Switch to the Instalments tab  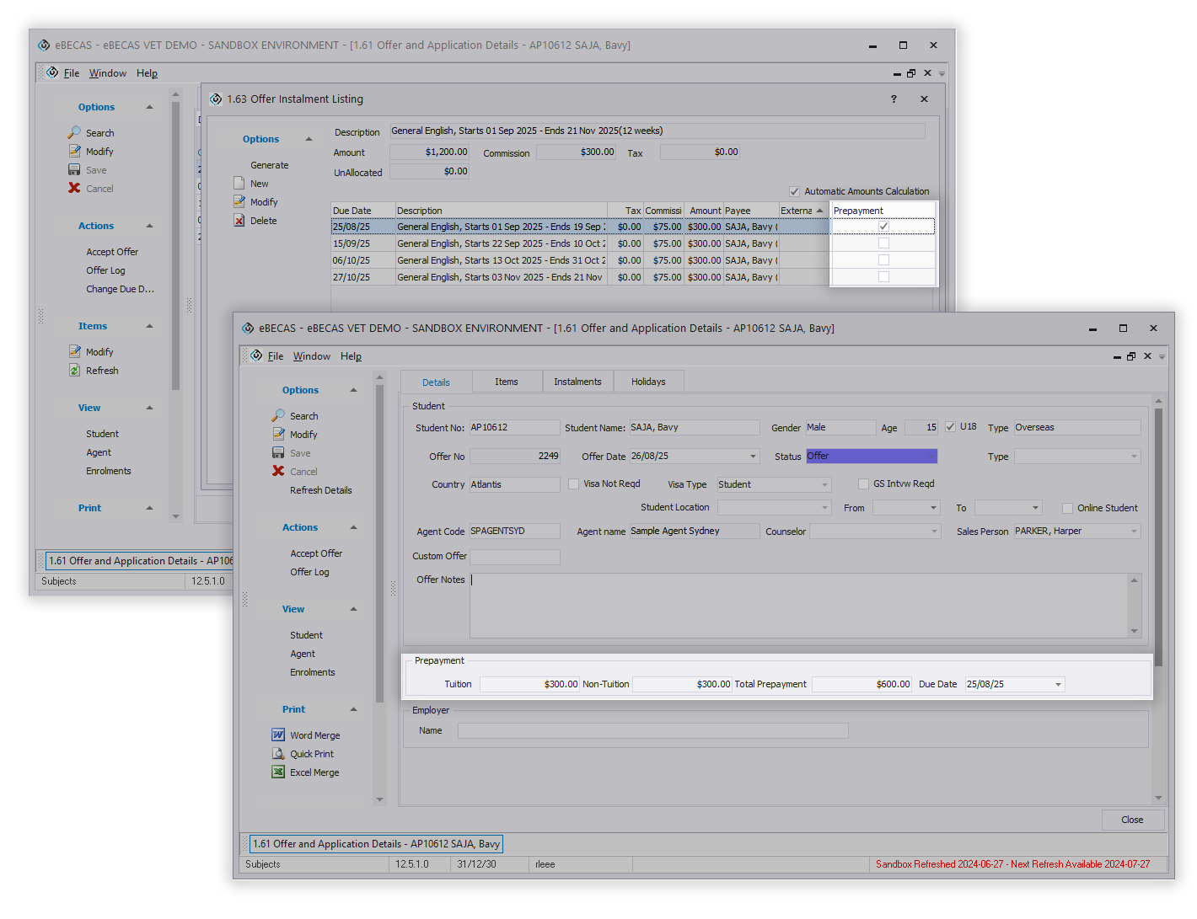[x=577, y=382]
